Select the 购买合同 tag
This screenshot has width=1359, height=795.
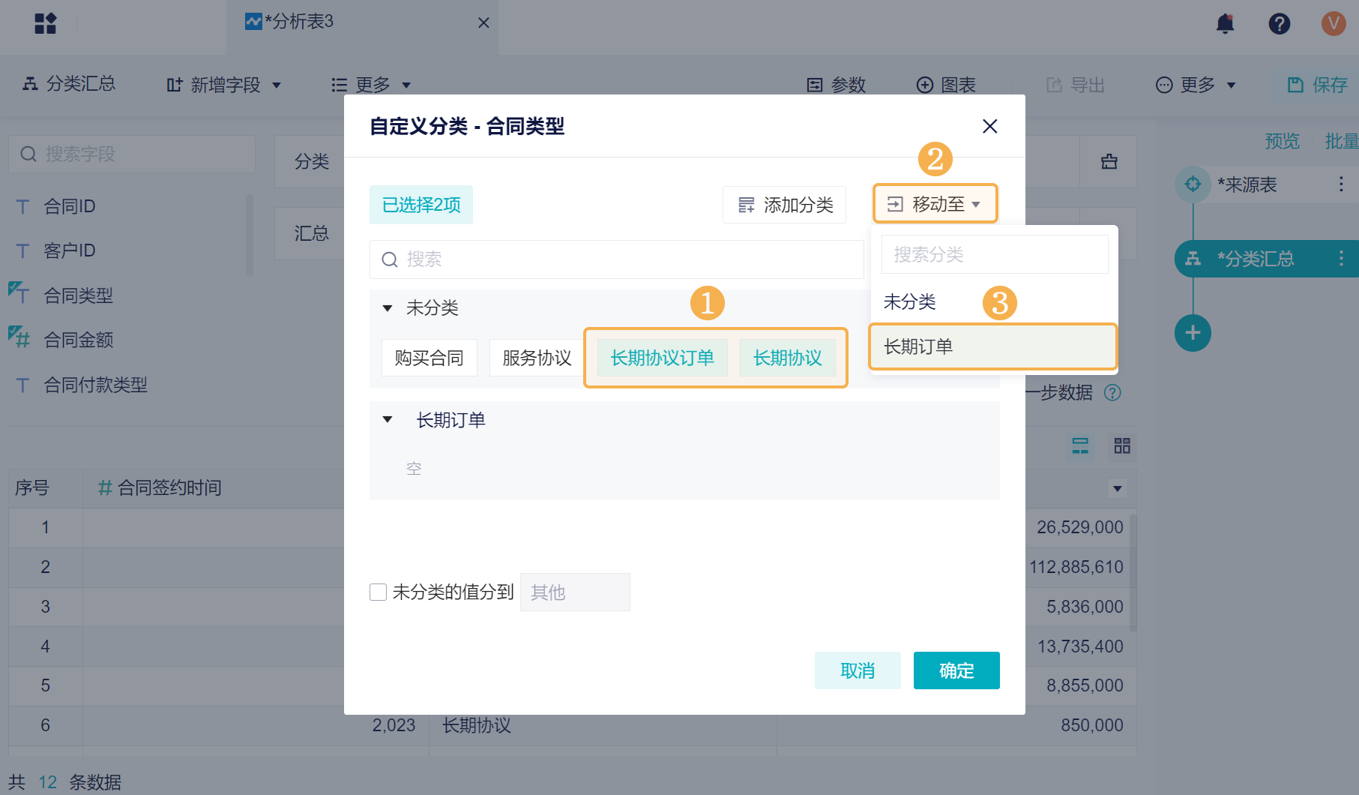(429, 358)
